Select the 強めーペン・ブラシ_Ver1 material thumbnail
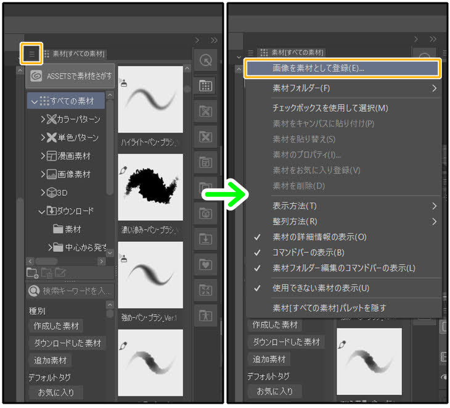 coord(150,275)
